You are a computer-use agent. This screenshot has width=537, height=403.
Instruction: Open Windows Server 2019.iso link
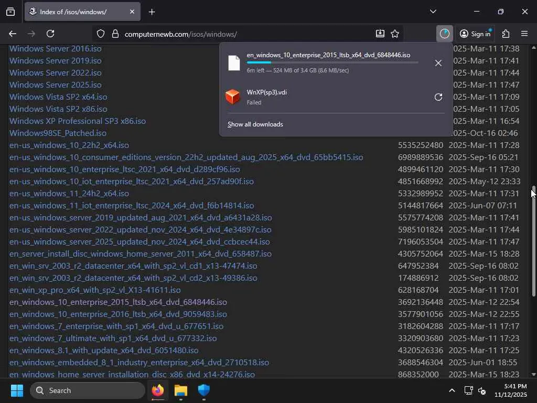(55, 61)
